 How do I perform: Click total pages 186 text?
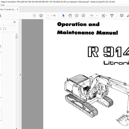54,16
